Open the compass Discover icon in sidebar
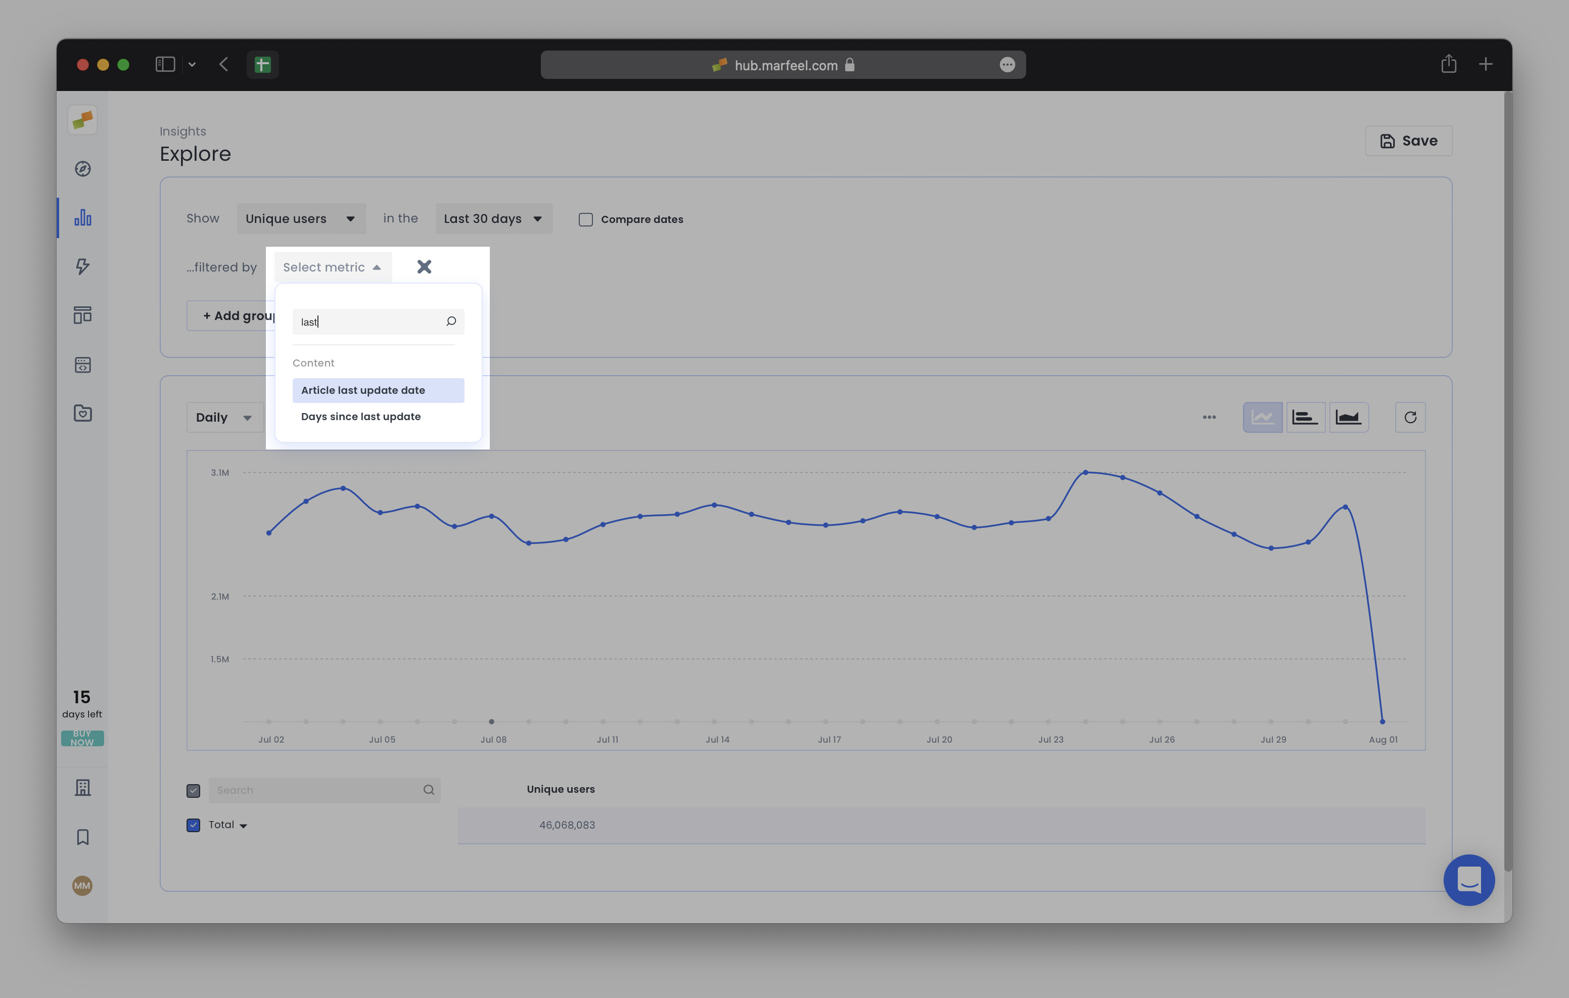The height and width of the screenshot is (998, 1569). coord(83,169)
